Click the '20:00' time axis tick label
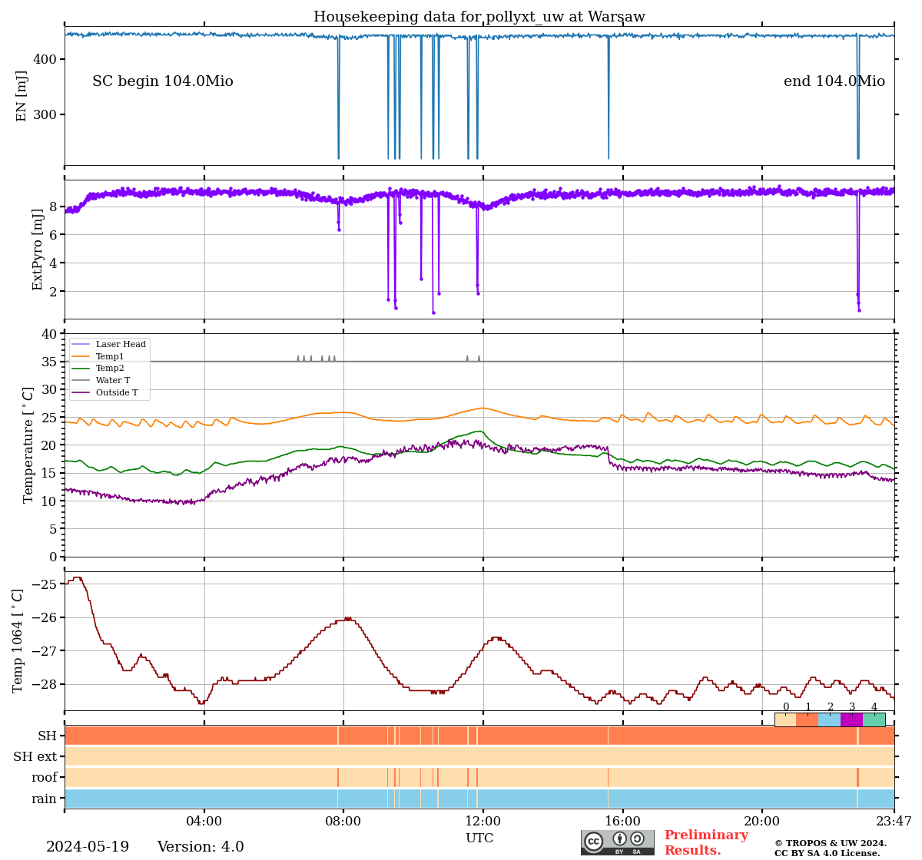 click(x=762, y=822)
